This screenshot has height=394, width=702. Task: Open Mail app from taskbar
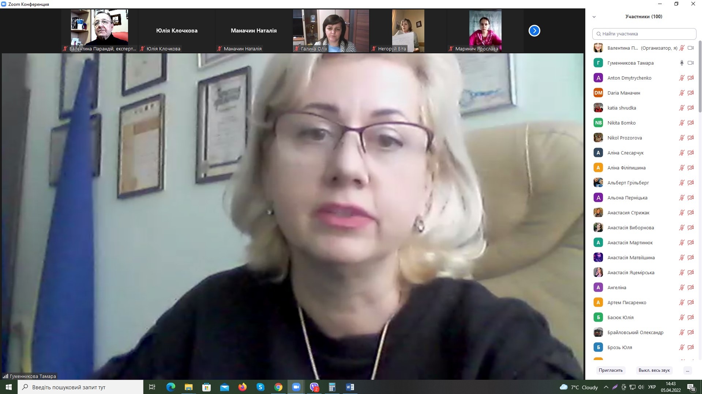click(x=224, y=387)
